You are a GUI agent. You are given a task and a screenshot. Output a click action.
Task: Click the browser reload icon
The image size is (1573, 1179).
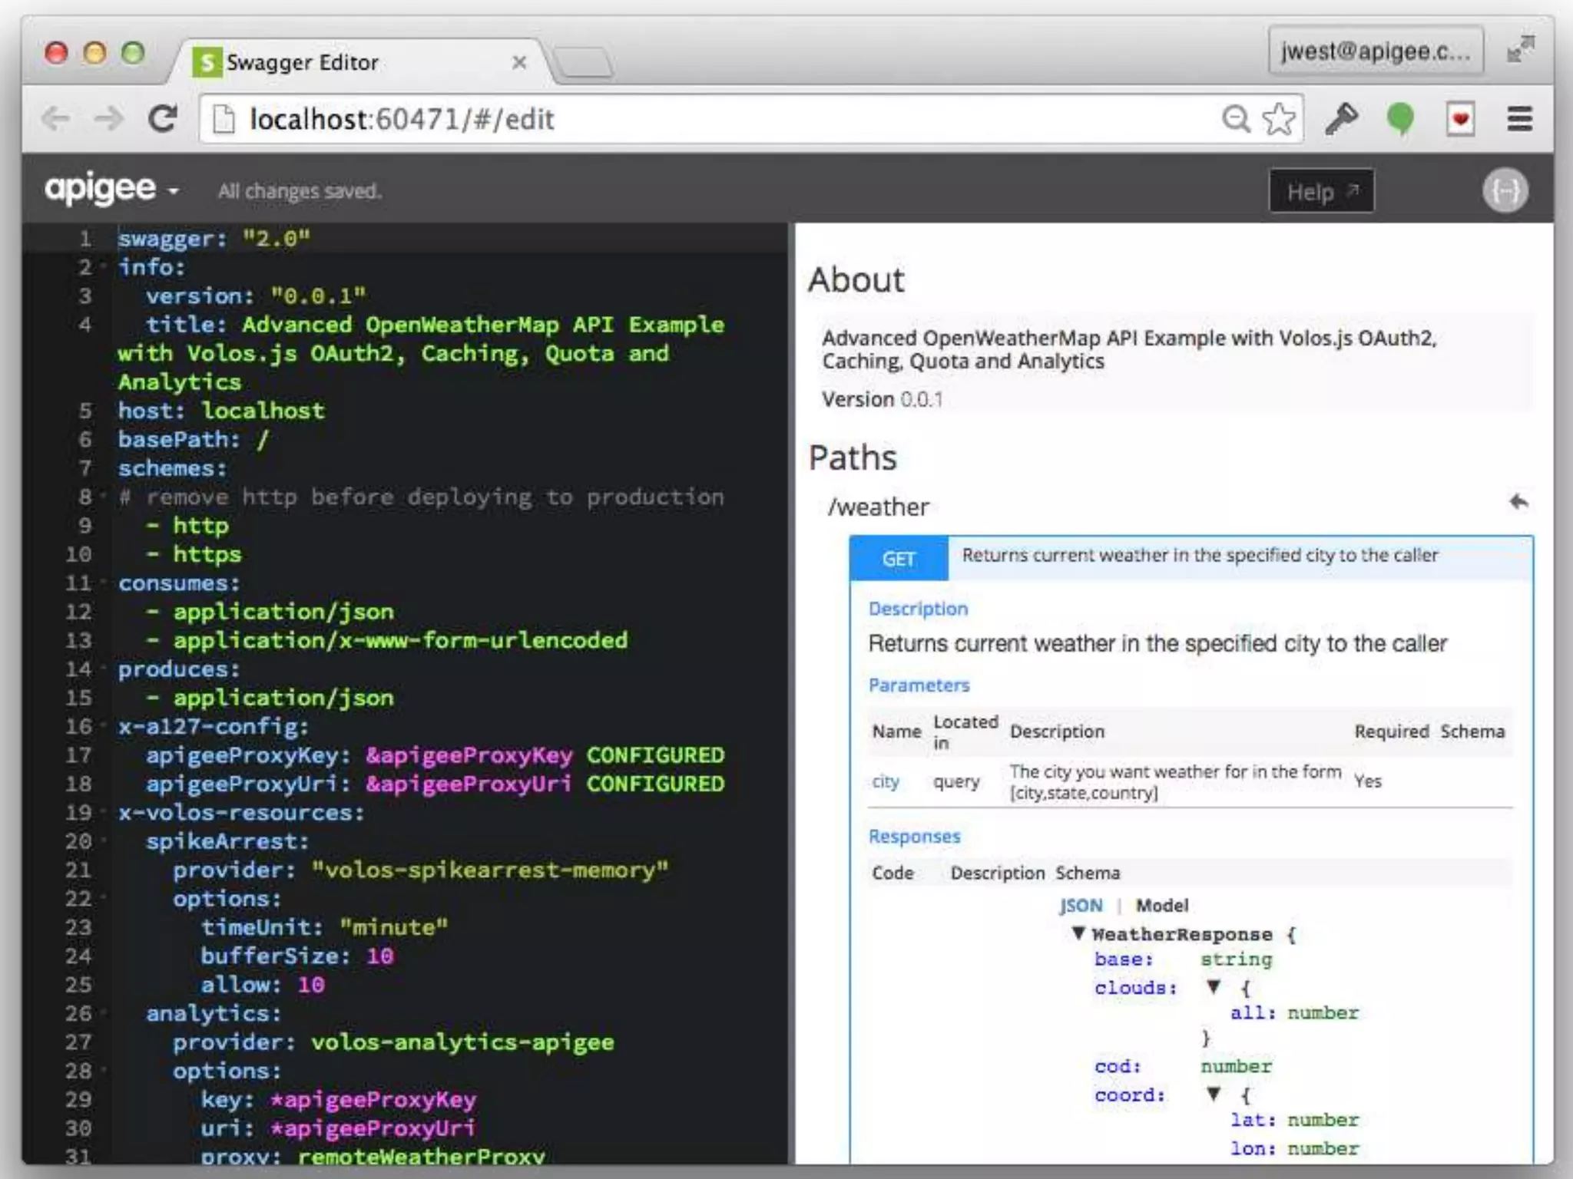pyautogui.click(x=162, y=119)
